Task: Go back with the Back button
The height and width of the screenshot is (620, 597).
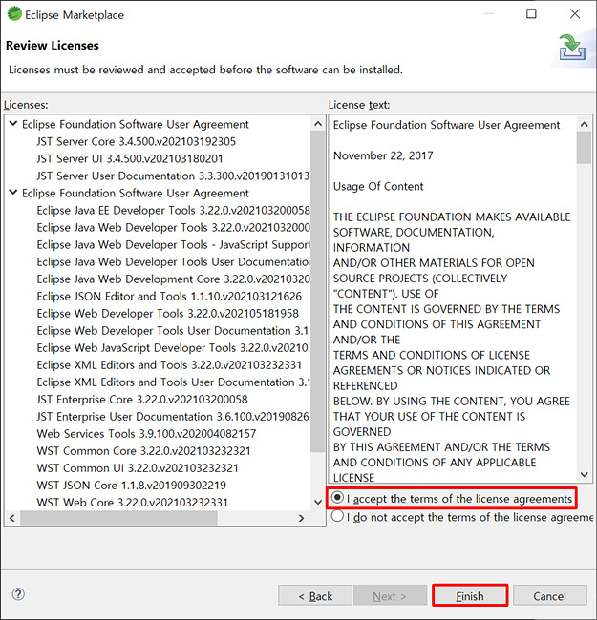Action: coord(315,595)
